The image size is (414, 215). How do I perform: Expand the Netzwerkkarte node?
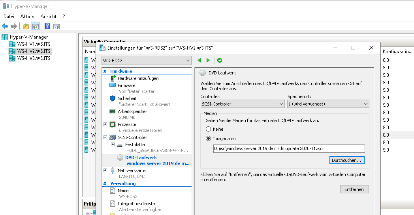pos(105,170)
